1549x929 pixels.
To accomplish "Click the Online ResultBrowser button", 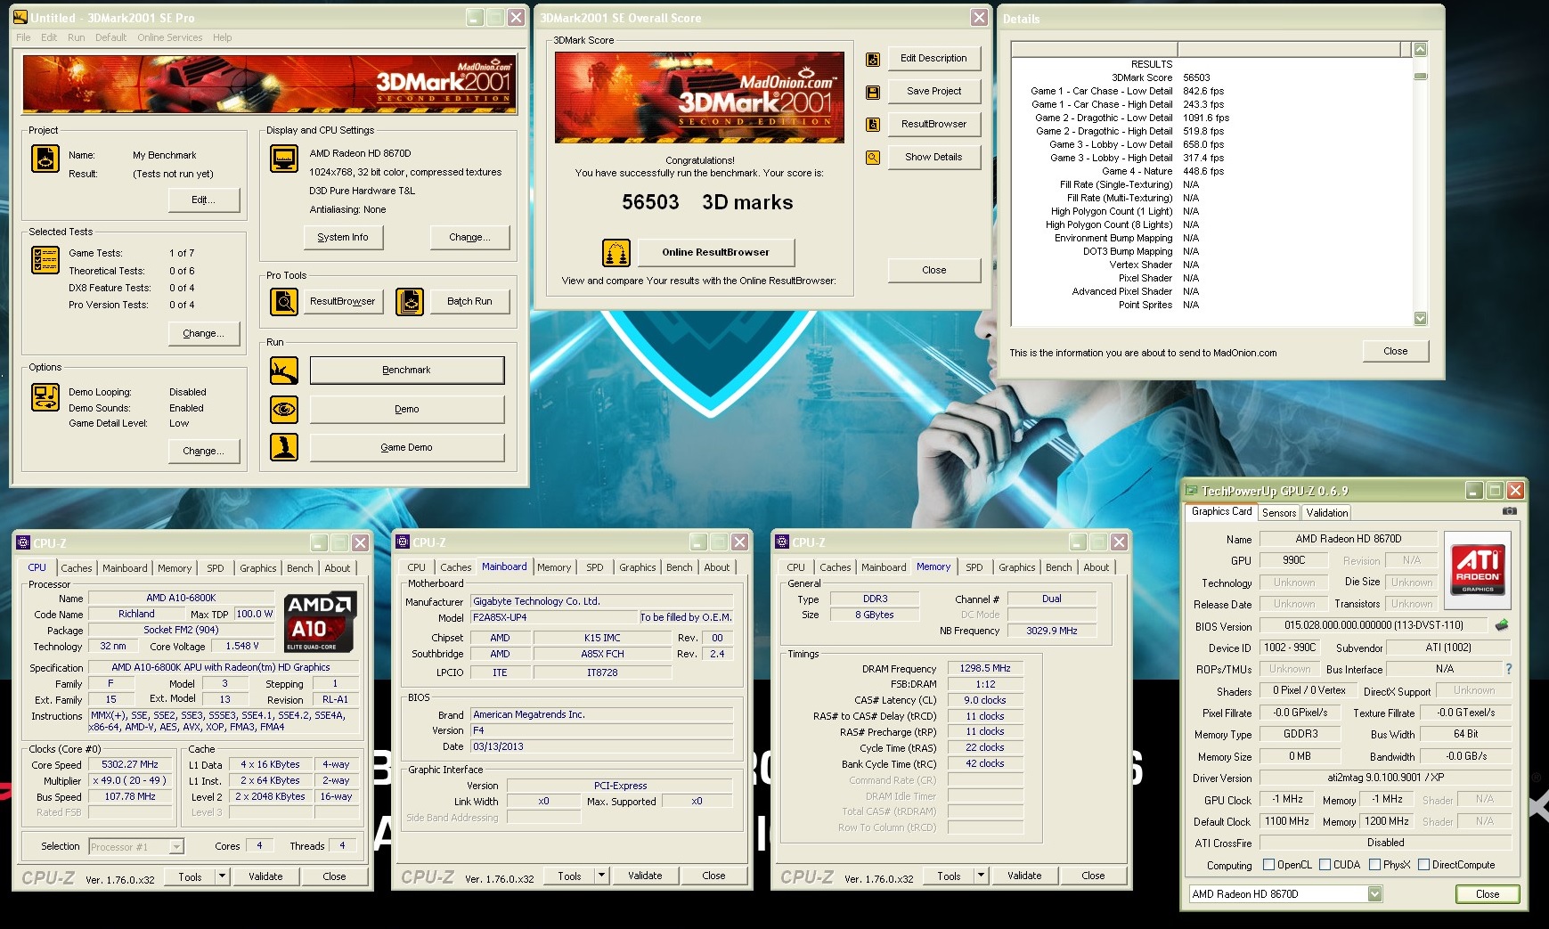I will (715, 253).
